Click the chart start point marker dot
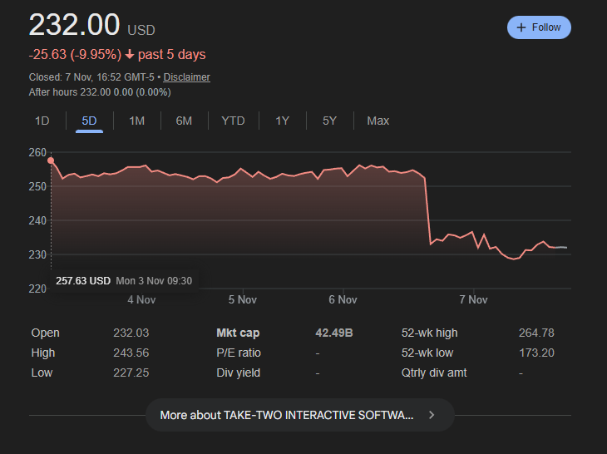Screen dimensions: 607x454 pos(51,160)
